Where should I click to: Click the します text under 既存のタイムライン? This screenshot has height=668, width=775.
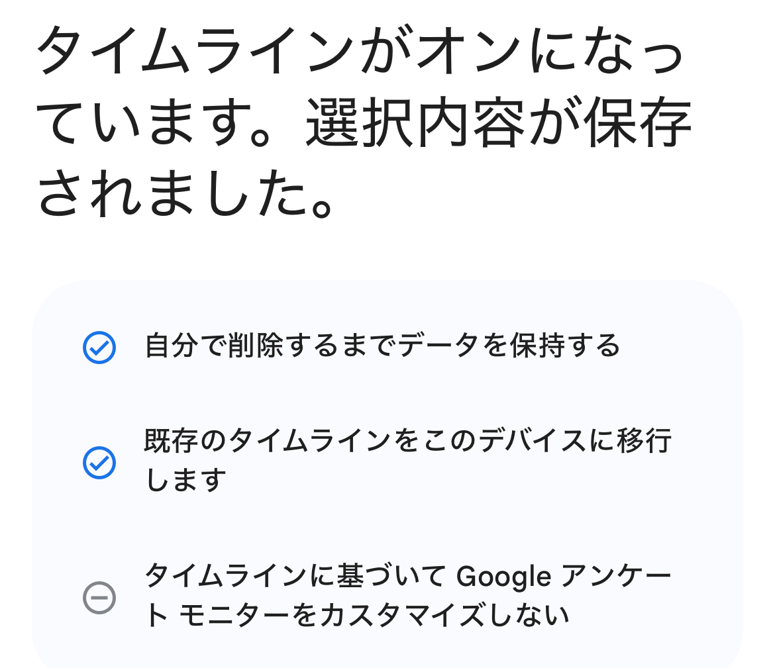[185, 481]
